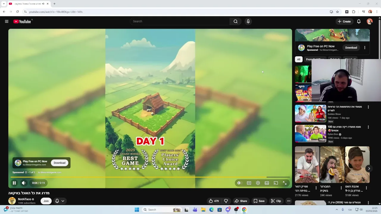Screen dimensions: 381x214
Task: Open Chrome profile avatar in toolbar
Action: [370, 12]
